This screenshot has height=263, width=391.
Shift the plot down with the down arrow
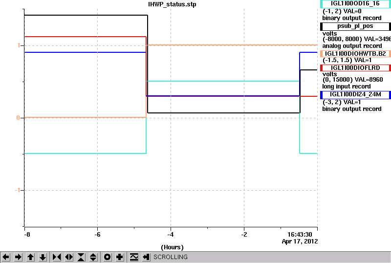click(43, 257)
